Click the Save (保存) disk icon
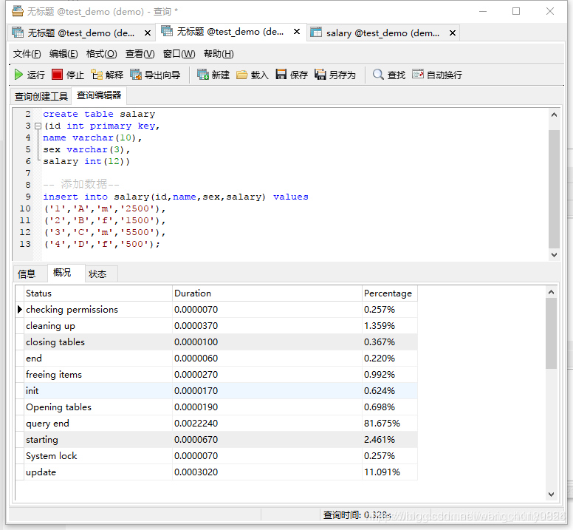The width and height of the screenshot is (573, 530). [281, 75]
